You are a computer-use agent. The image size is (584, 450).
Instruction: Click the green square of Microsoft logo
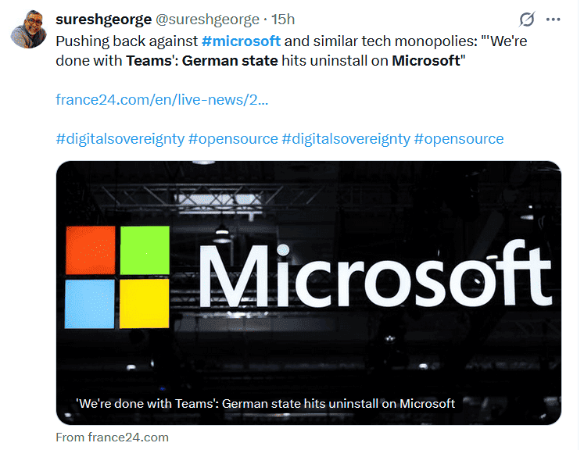[145, 250]
